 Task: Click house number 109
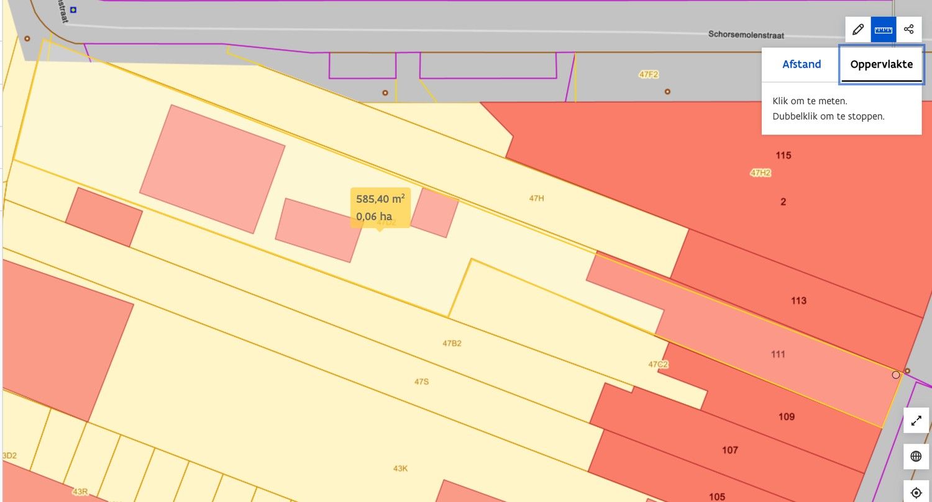[x=787, y=416]
